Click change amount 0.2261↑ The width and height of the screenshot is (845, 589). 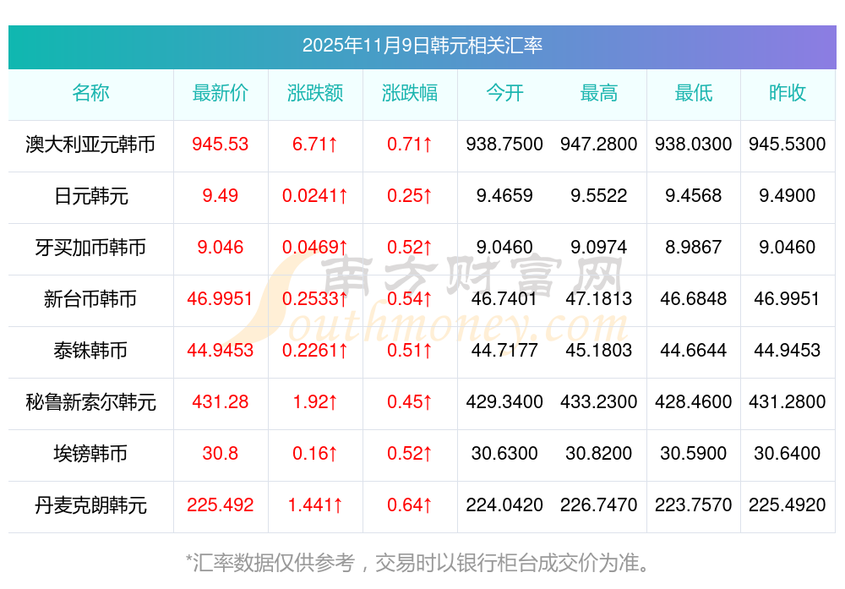pos(315,351)
